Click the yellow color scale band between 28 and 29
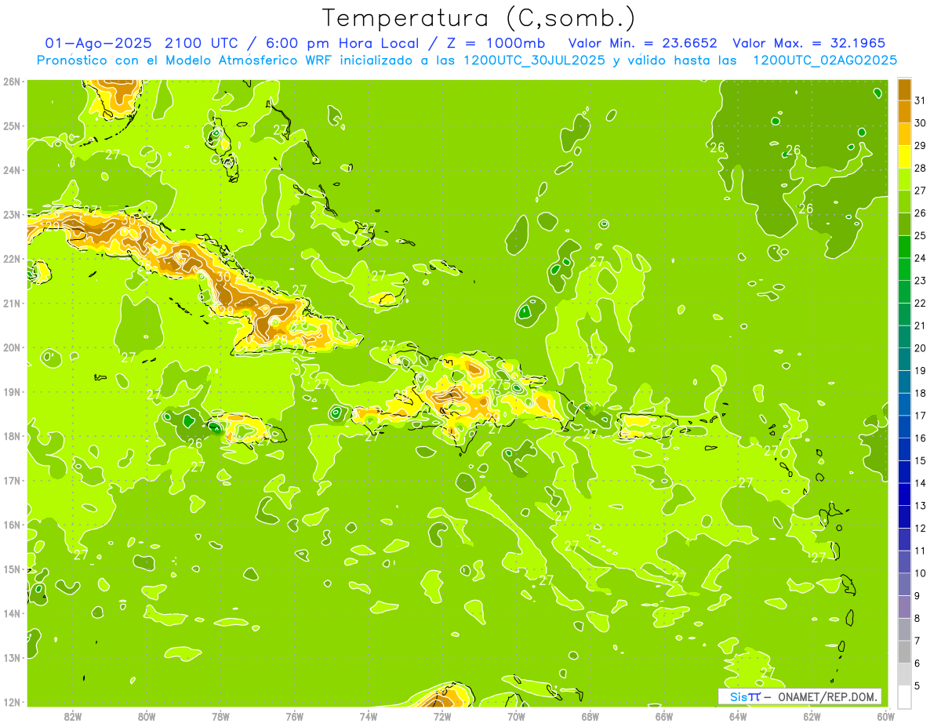This screenshot has width=941, height=727. pyautogui.click(x=904, y=157)
